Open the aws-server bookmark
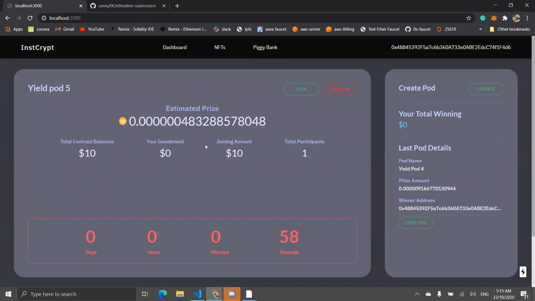Screen dimensions: 535x301 [x=306, y=29]
